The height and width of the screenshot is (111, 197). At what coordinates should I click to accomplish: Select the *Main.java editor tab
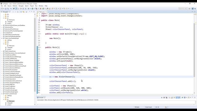click(42, 12)
